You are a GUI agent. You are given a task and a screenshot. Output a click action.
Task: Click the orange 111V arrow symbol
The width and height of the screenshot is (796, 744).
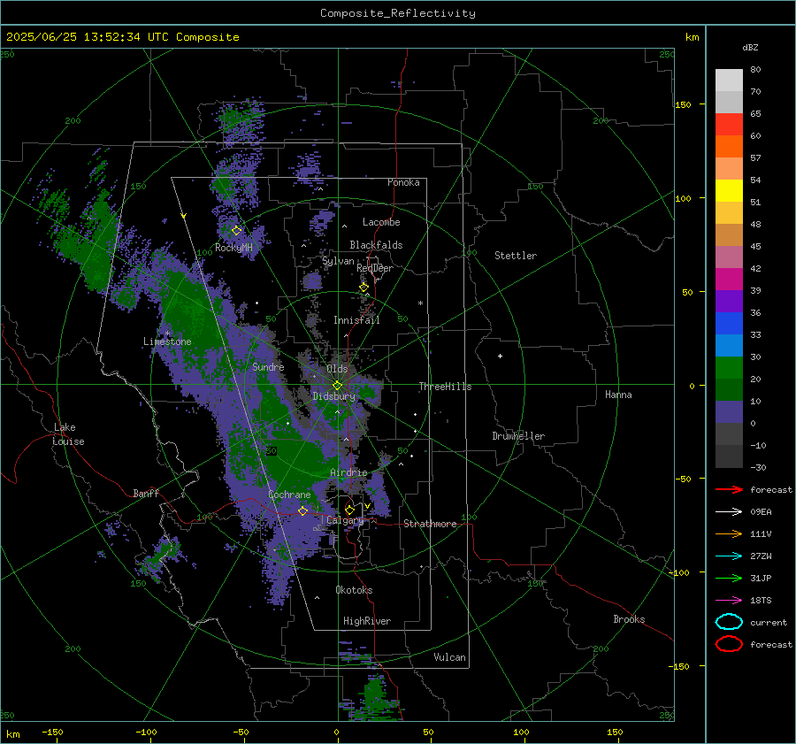coord(729,533)
